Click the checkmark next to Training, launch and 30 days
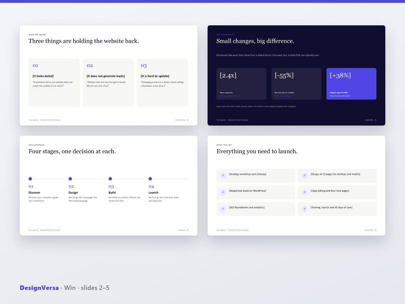This screenshot has width=405, height=304. tap(305, 209)
